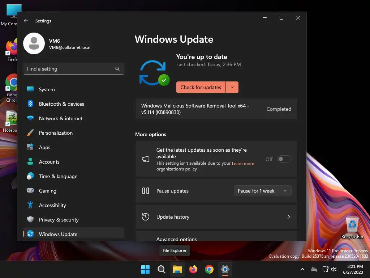This screenshot has width=370, height=278.
Task: Click the Privacy & security shield icon
Action: (x=30, y=219)
